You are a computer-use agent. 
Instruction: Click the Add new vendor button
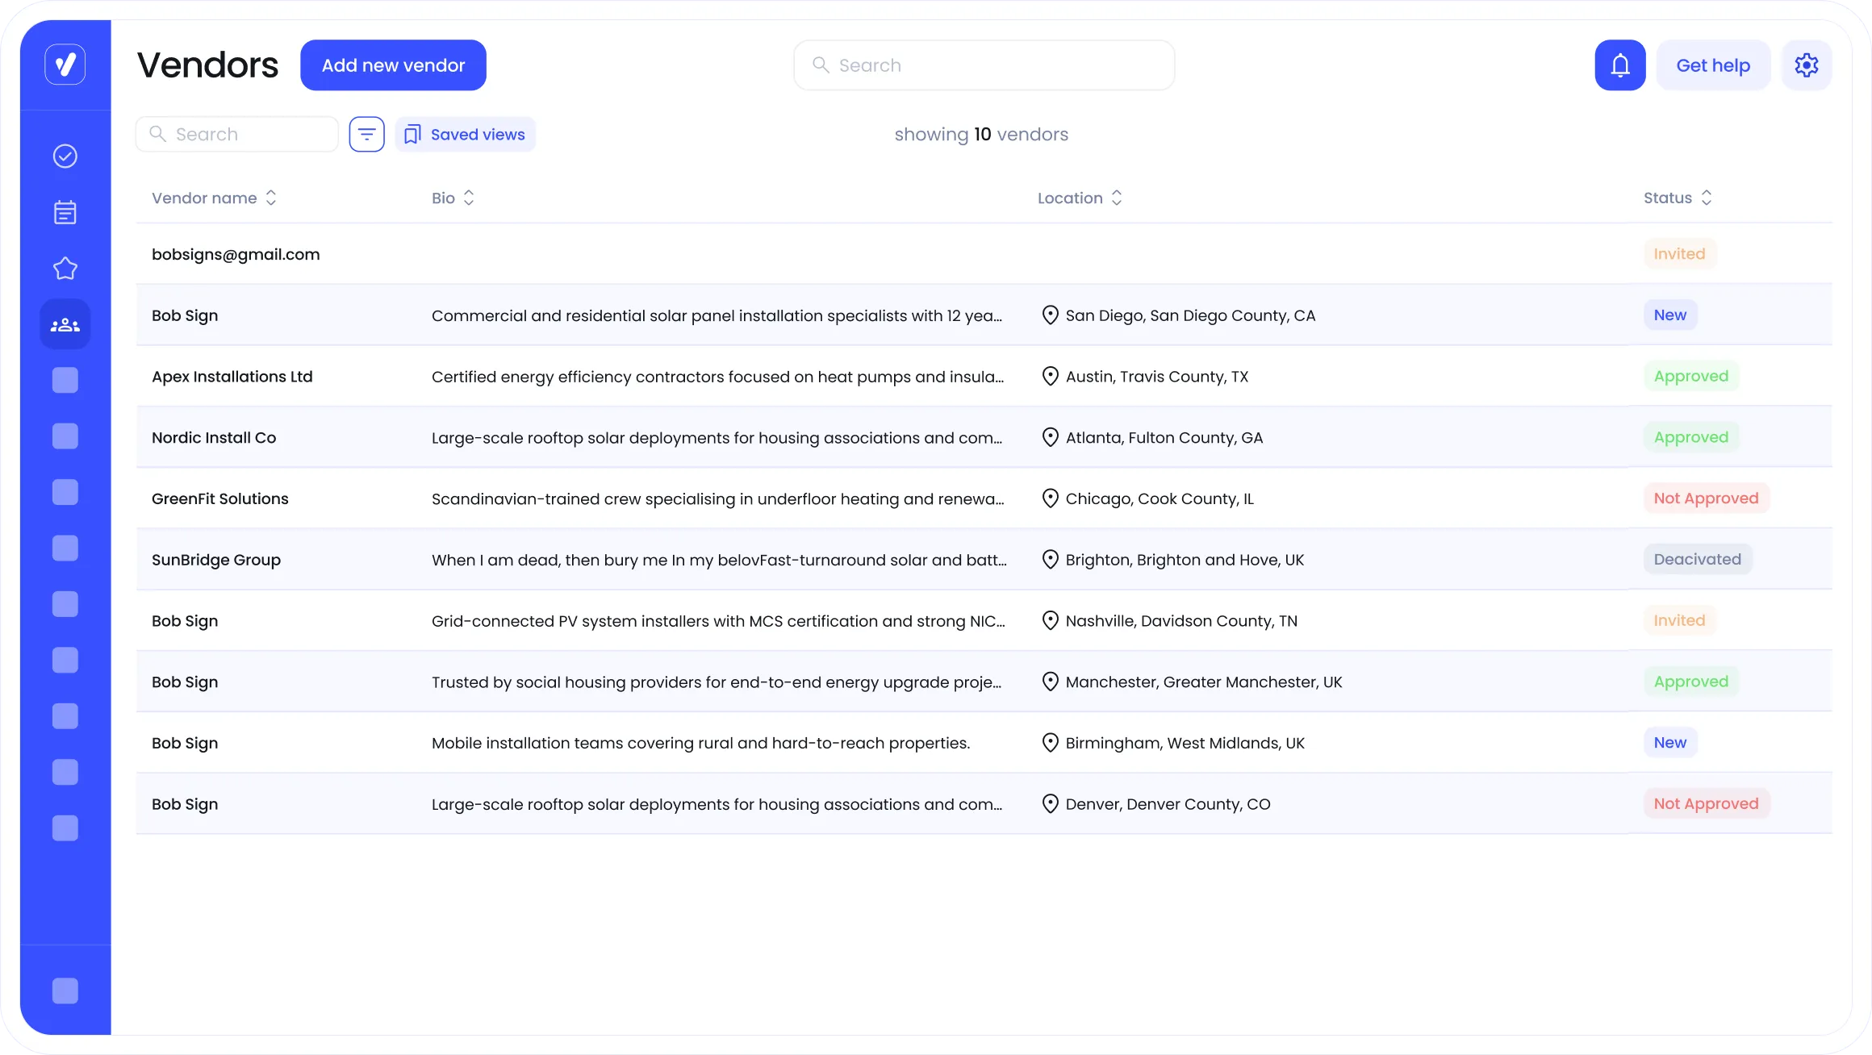393,65
